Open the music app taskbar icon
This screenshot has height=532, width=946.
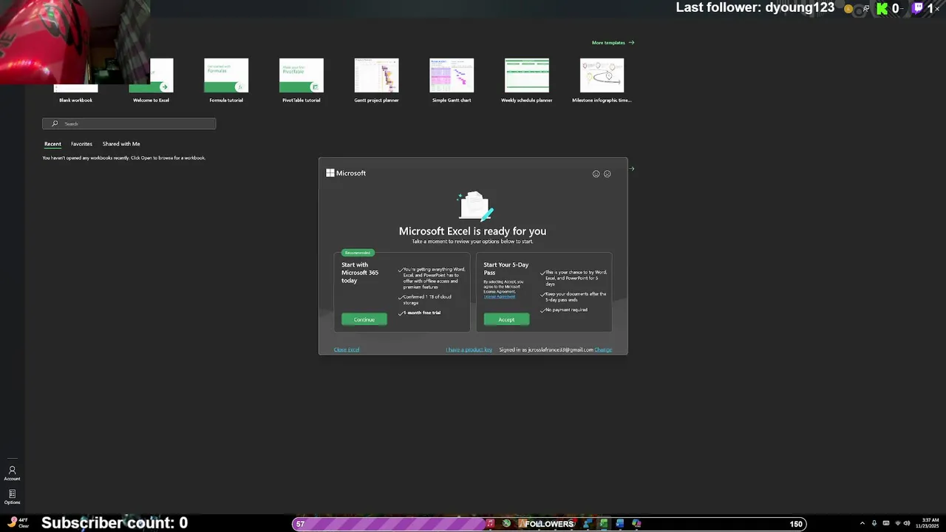point(490,524)
